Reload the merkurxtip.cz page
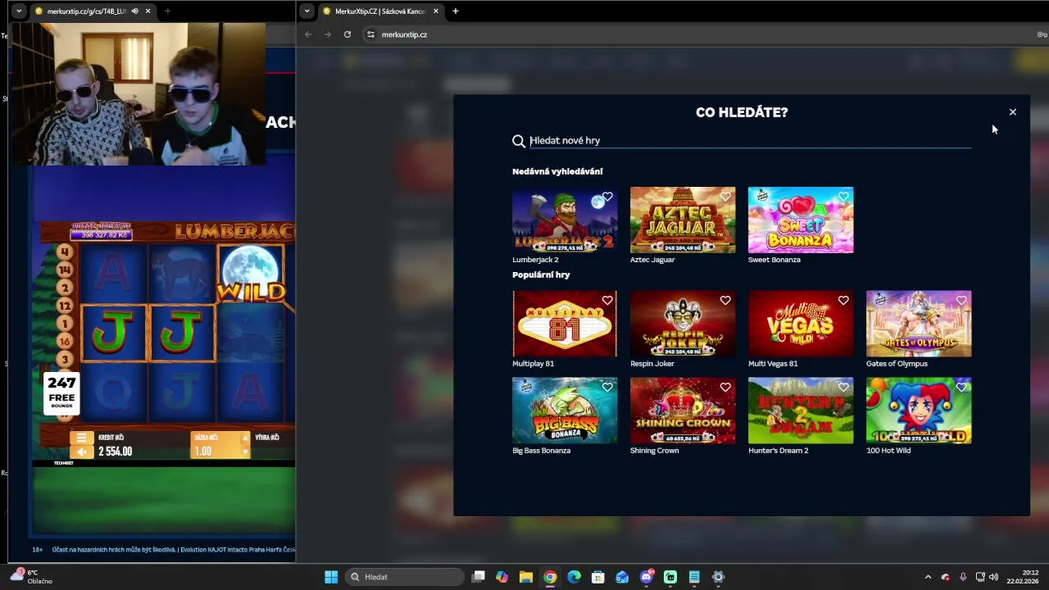The height and width of the screenshot is (590, 1049). [x=347, y=34]
